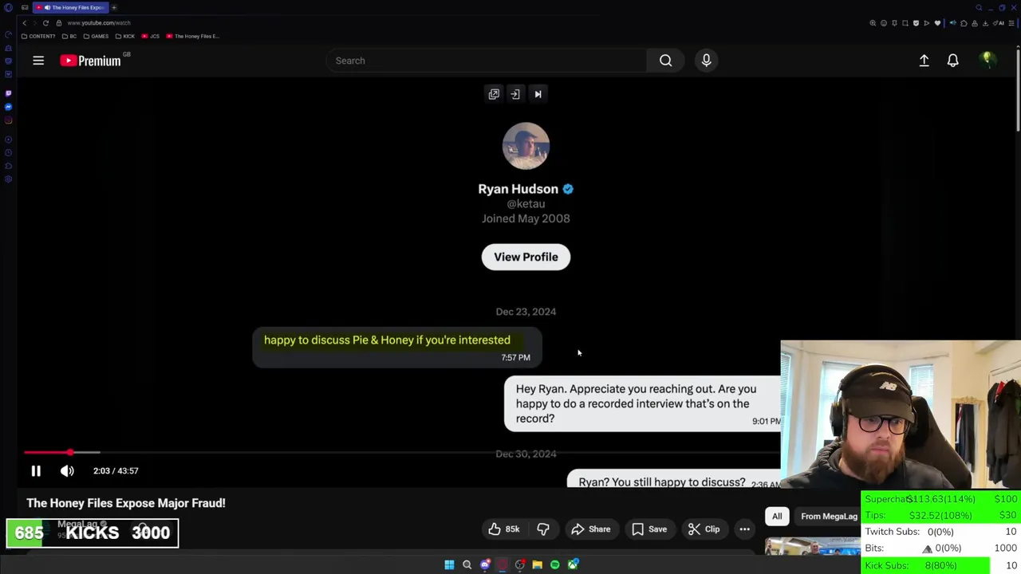Open the JCS bookmark
Image resolution: width=1021 pixels, height=574 pixels.
151,36
